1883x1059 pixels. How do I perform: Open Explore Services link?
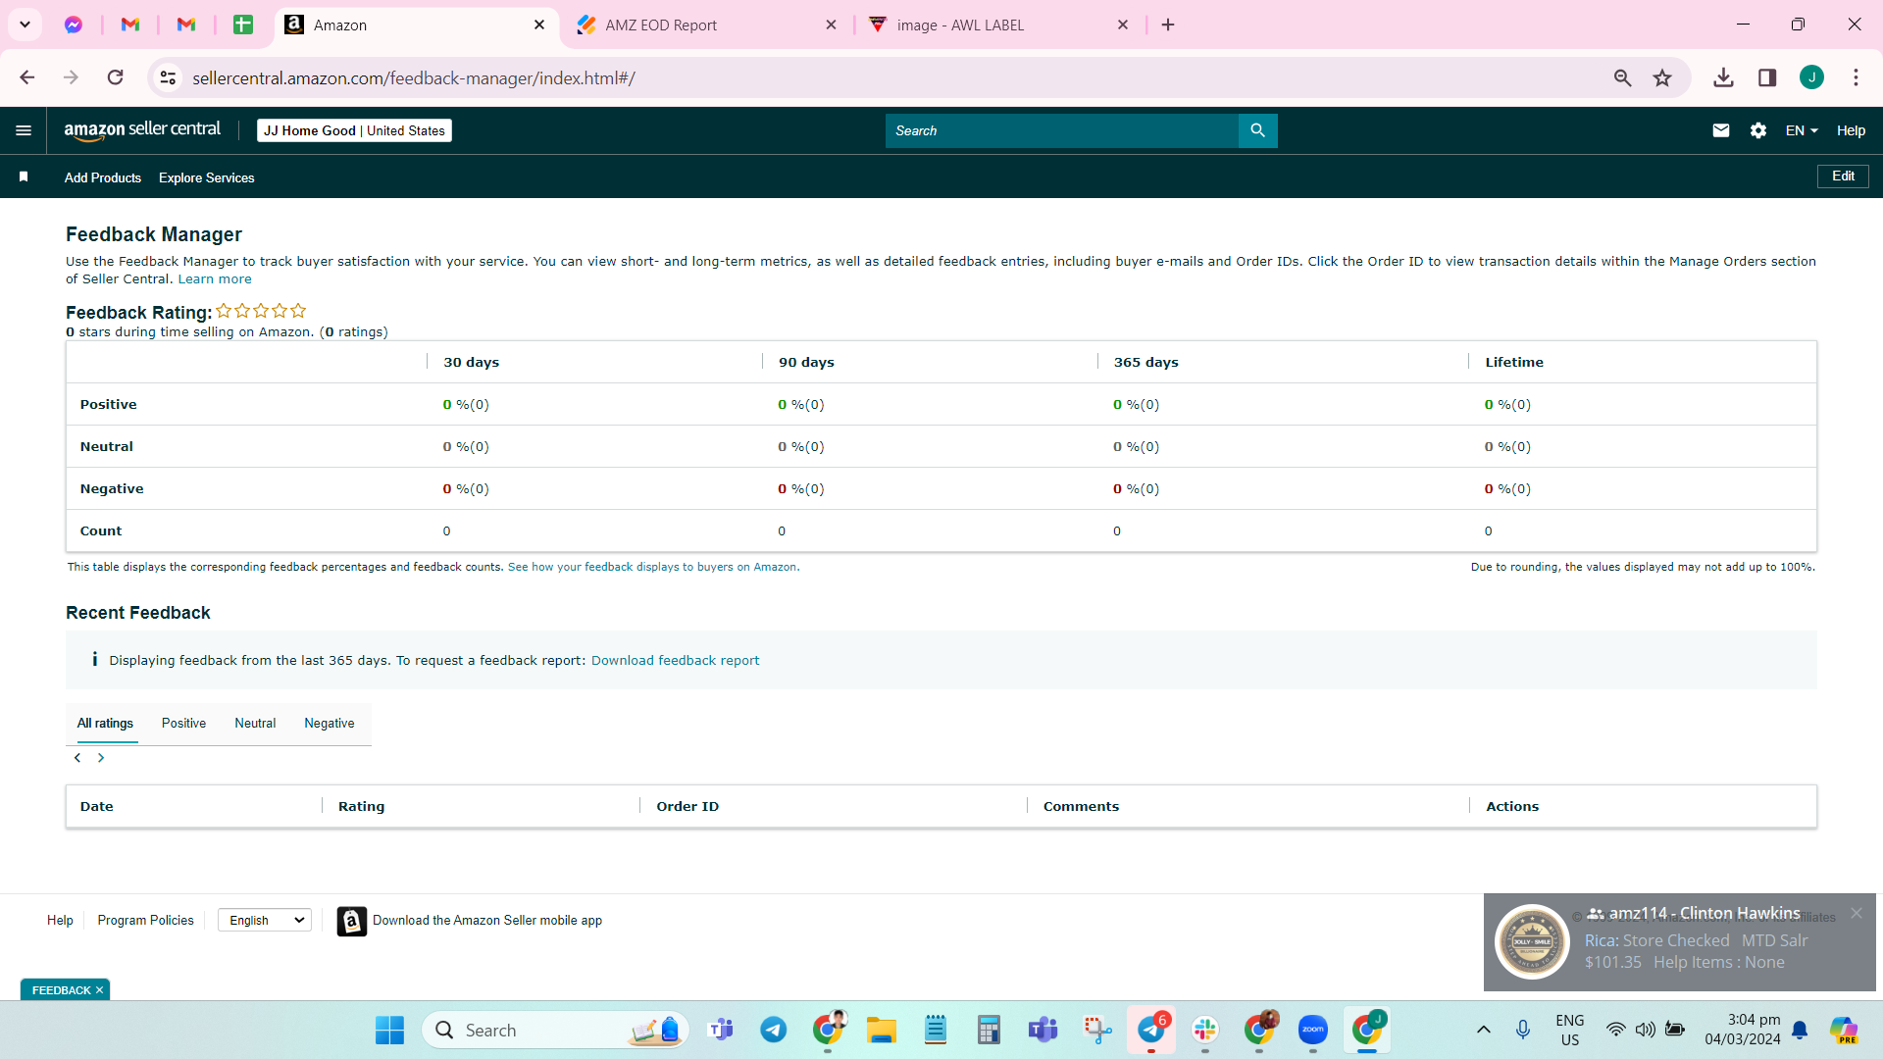(x=207, y=177)
